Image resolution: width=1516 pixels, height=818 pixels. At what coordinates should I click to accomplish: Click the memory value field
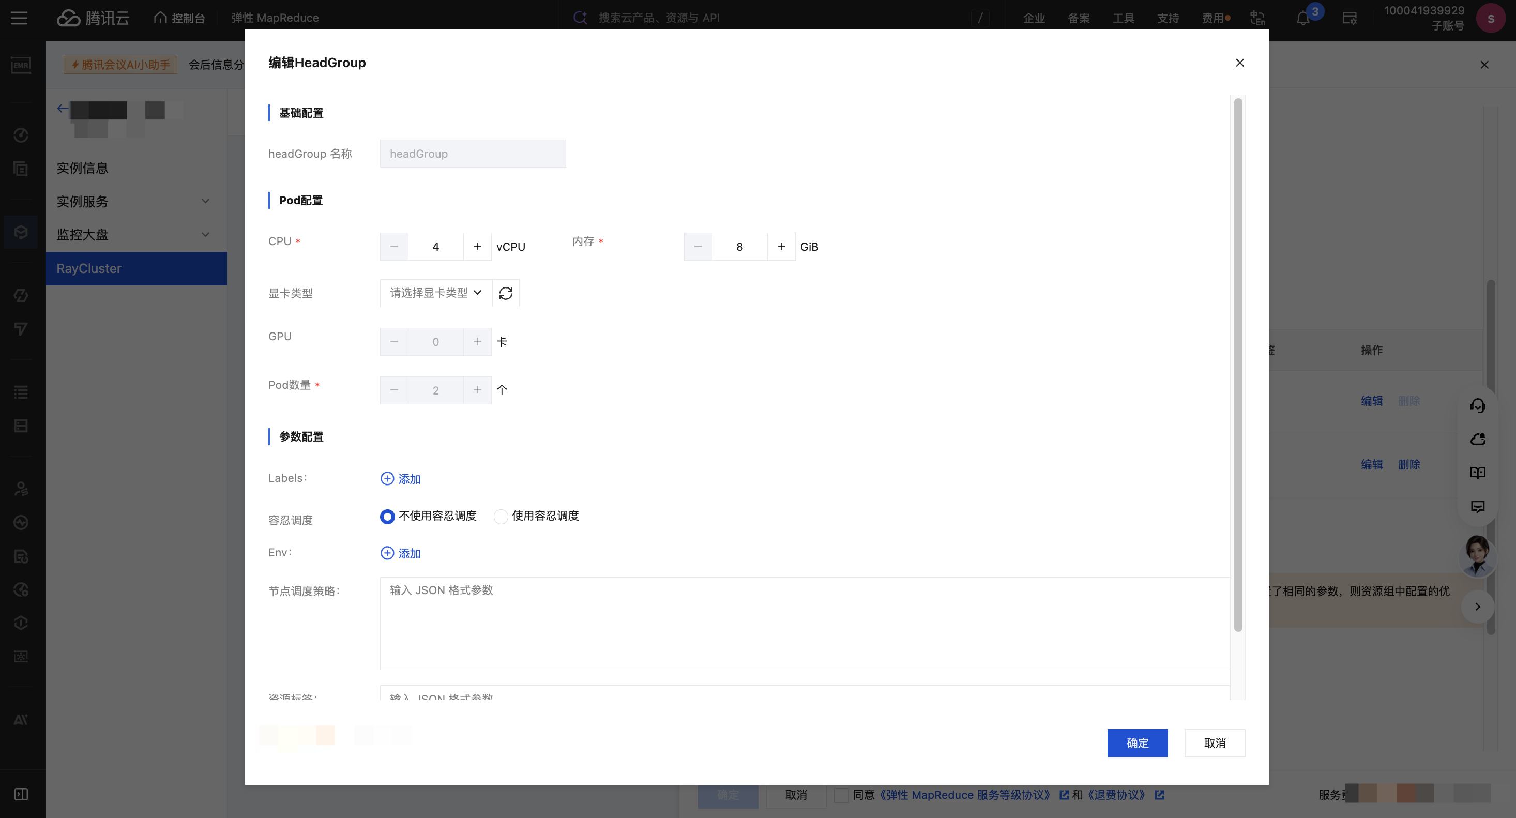point(740,247)
